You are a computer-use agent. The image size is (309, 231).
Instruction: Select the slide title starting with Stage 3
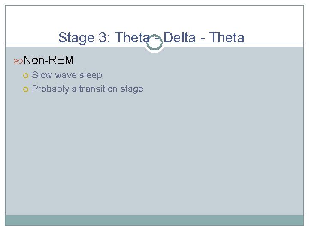click(151, 38)
